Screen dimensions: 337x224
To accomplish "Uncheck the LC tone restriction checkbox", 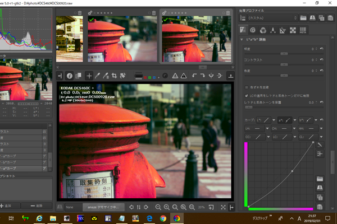I will point(248,95).
